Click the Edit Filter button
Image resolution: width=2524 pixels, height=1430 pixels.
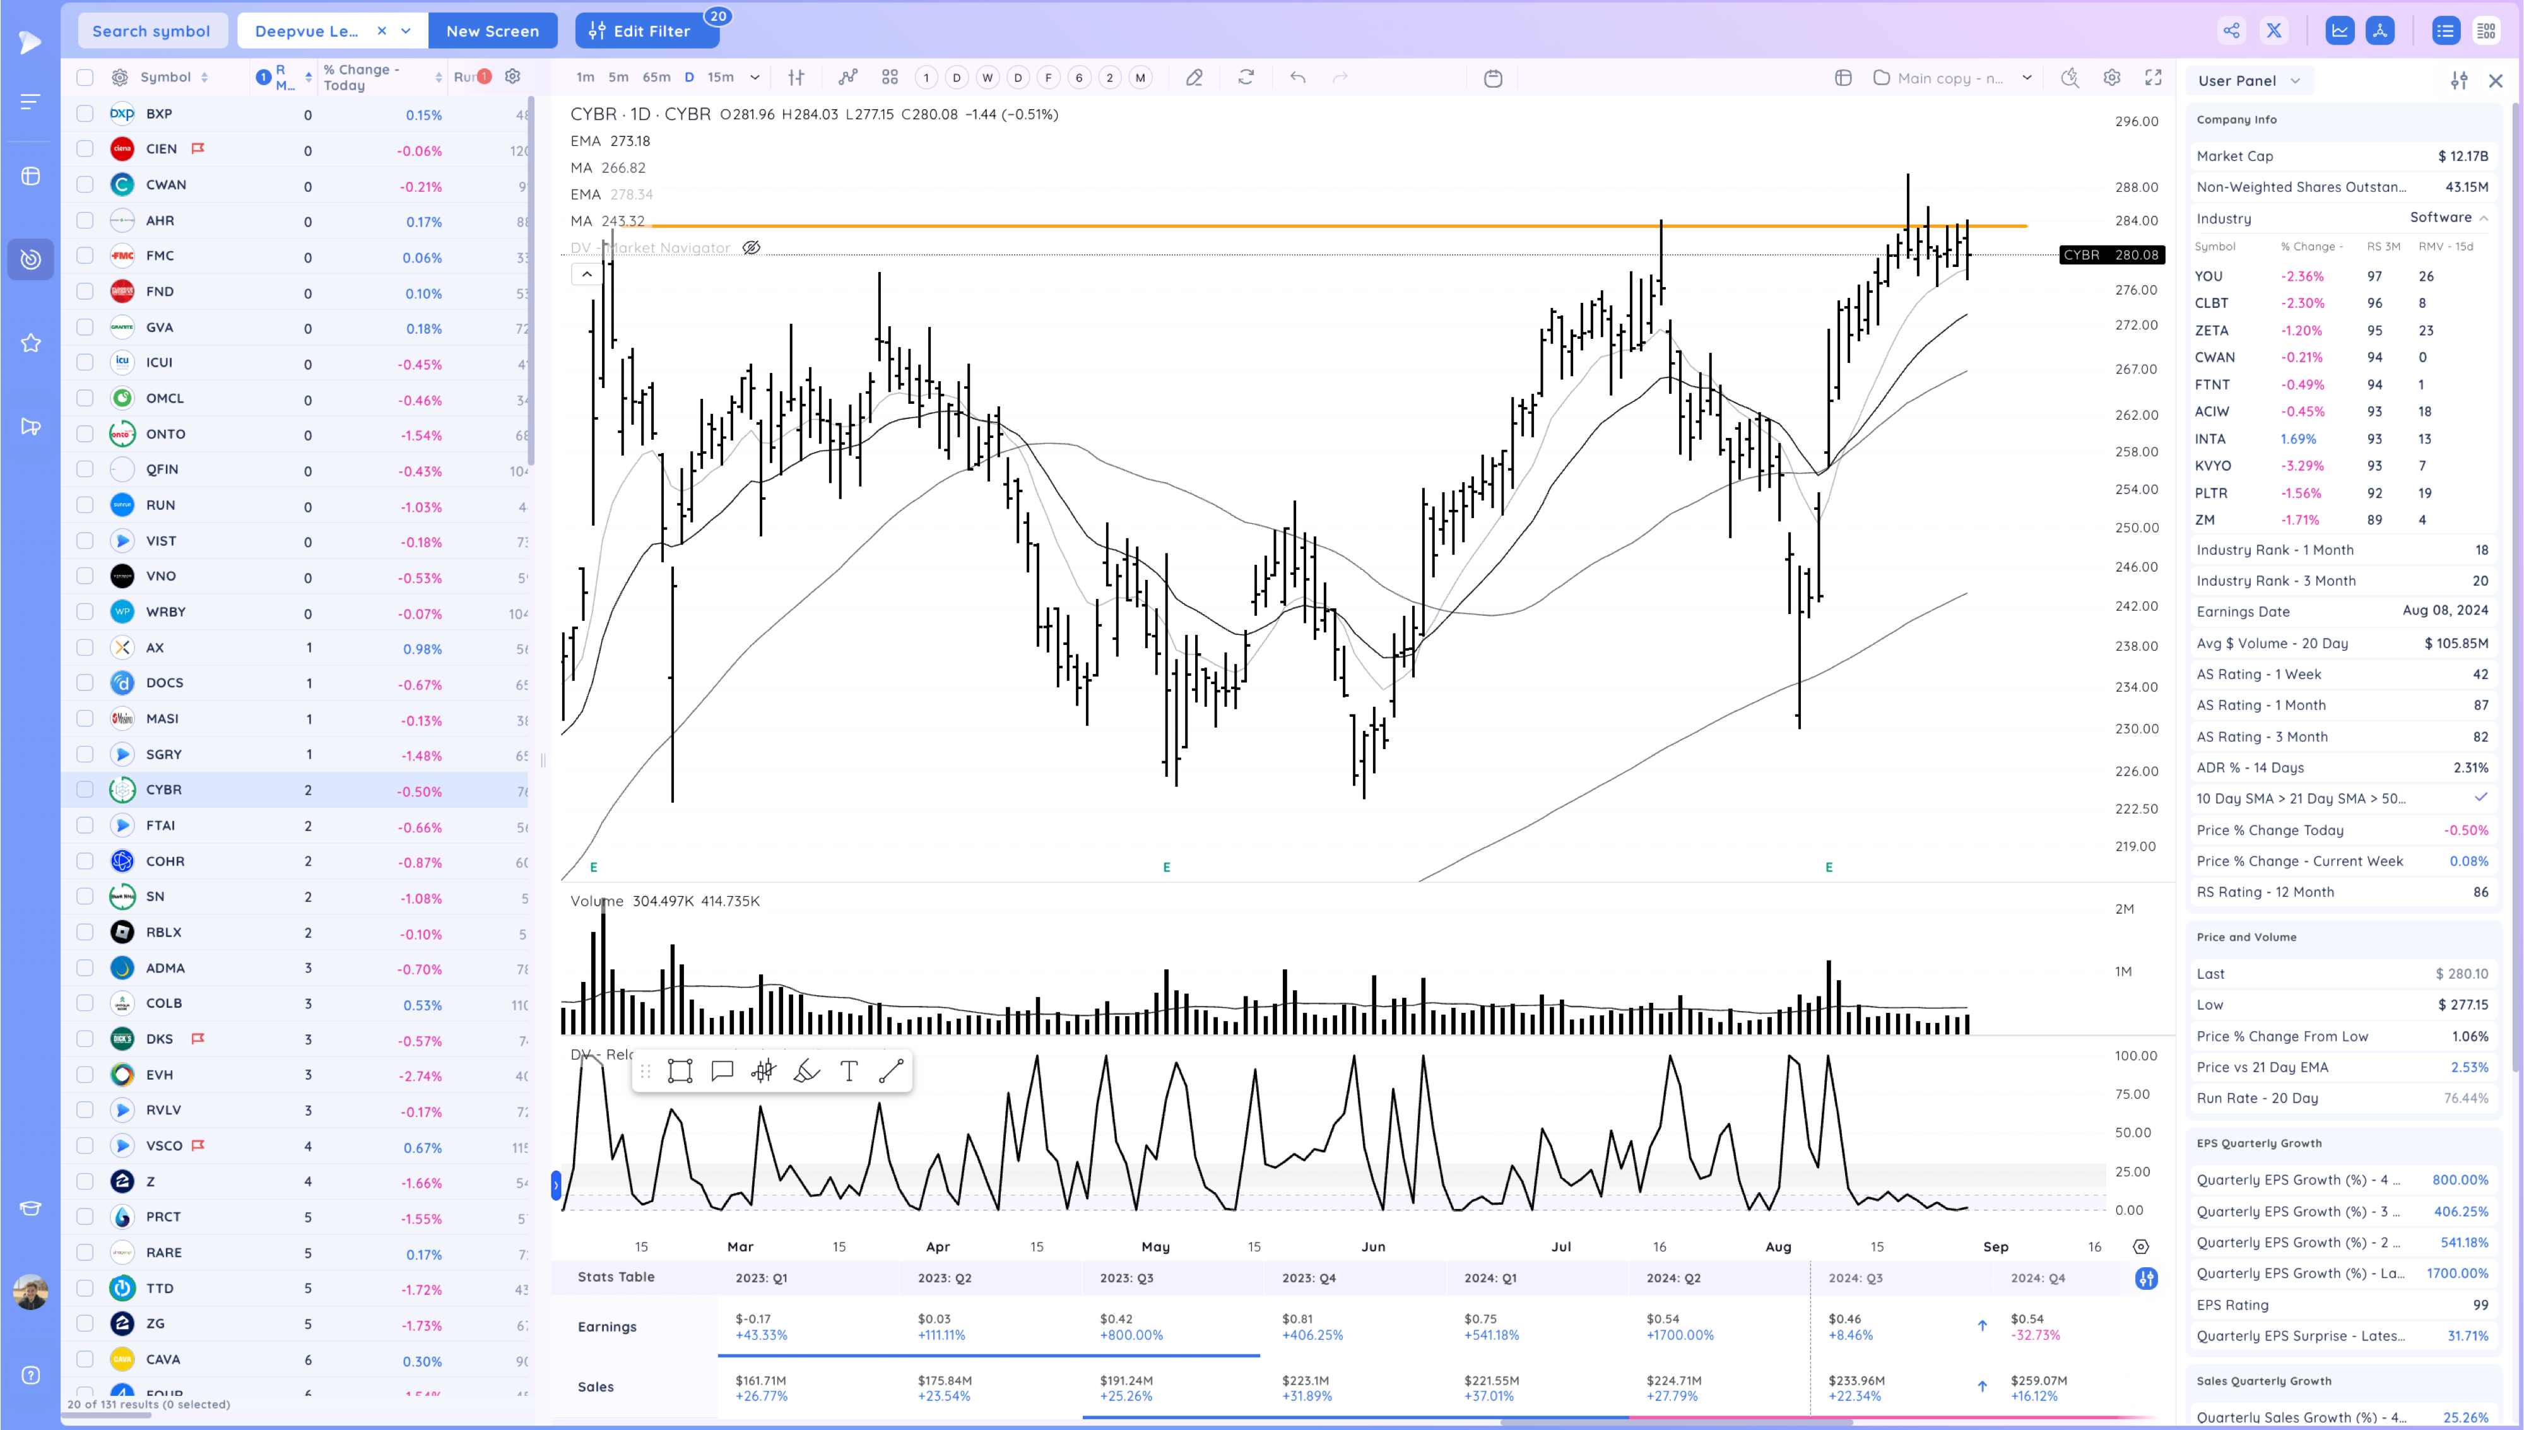[646, 30]
